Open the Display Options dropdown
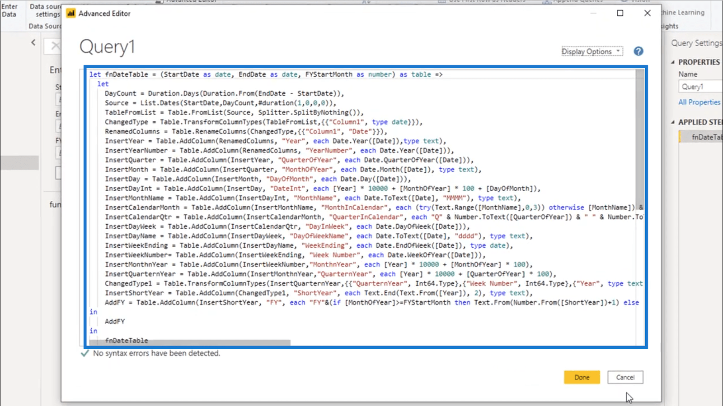 click(592, 51)
